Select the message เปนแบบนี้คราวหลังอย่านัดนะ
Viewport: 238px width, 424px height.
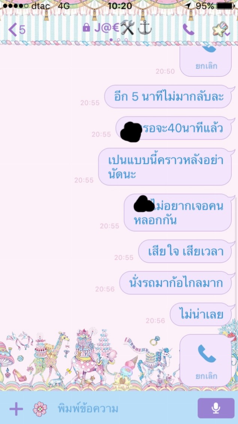pos(165,167)
